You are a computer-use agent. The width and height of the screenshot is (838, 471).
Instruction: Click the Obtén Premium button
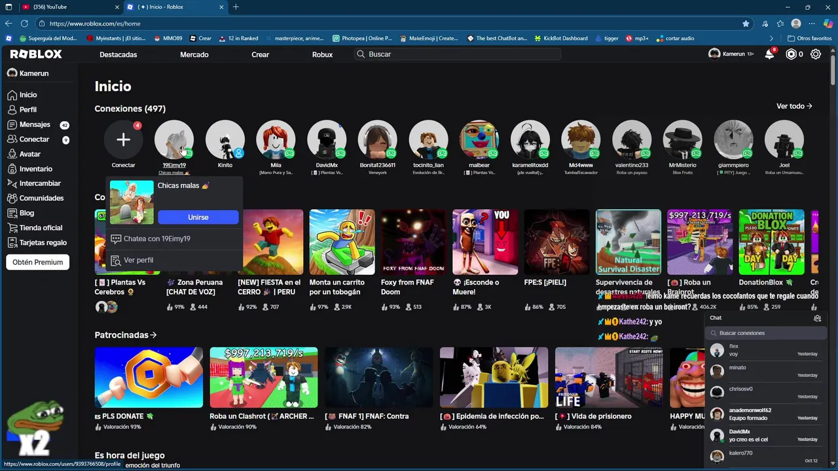[x=37, y=262]
